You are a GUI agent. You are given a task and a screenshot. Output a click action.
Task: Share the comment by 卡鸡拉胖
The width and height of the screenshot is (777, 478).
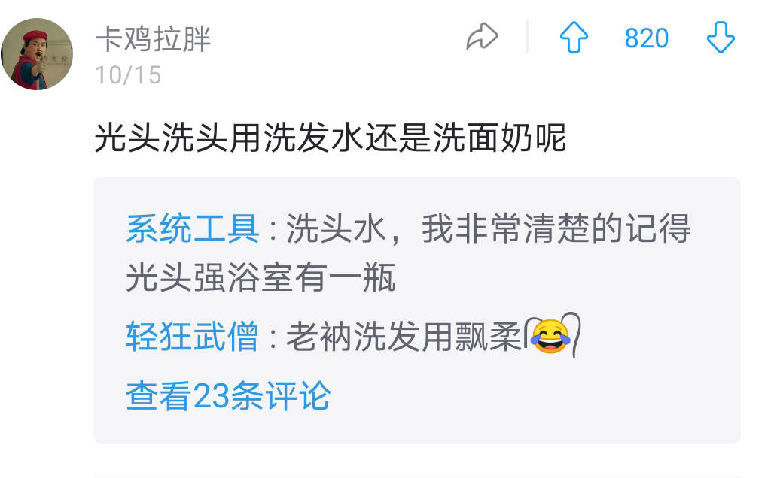point(482,37)
